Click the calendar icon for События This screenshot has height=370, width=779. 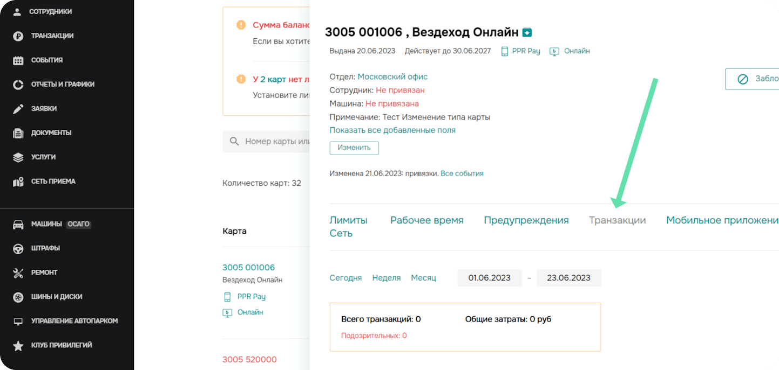pos(18,60)
